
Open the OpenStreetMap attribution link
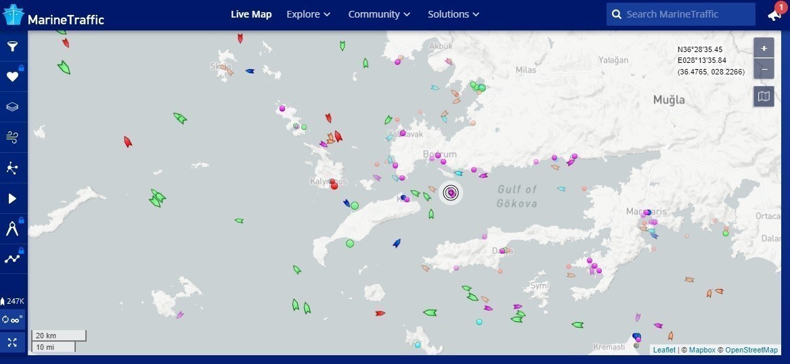click(751, 350)
